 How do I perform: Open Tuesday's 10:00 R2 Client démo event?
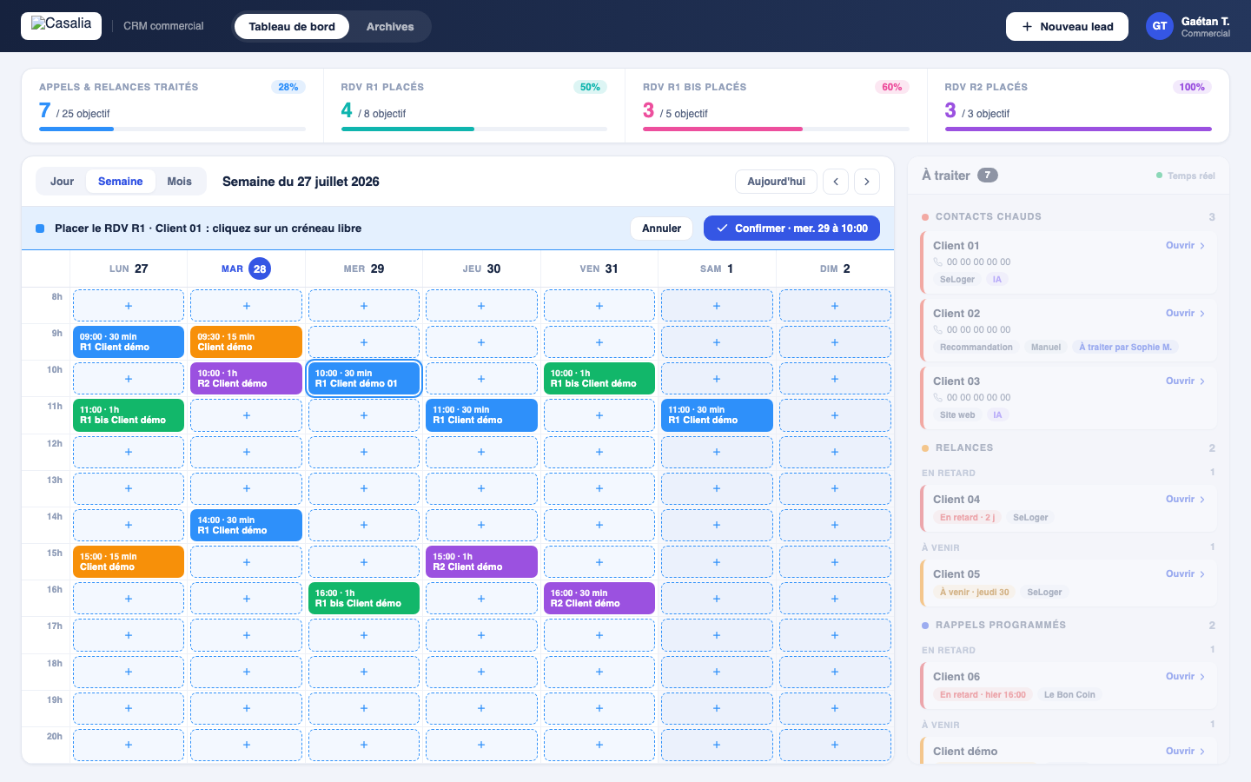click(x=246, y=379)
